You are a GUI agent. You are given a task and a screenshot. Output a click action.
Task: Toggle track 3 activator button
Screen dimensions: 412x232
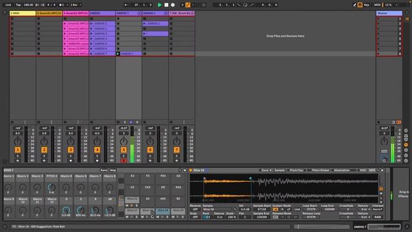click(71, 150)
